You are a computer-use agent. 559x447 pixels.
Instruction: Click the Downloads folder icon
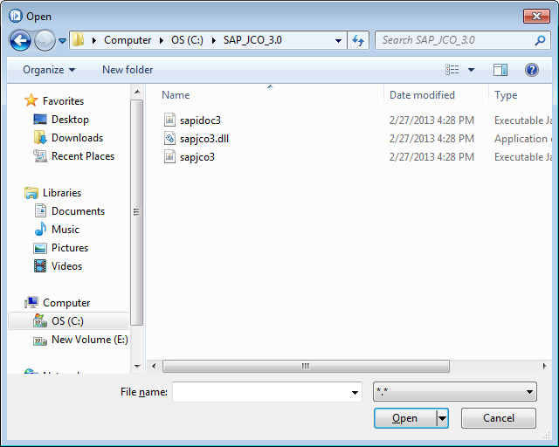[x=40, y=137]
